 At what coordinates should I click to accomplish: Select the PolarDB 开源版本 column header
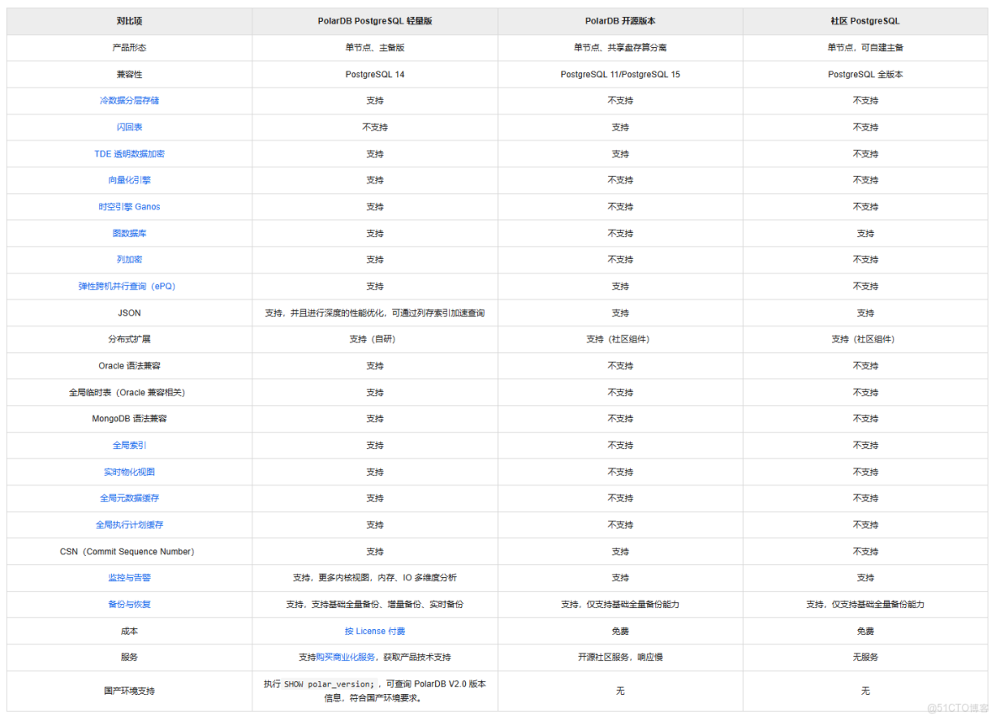click(620, 21)
